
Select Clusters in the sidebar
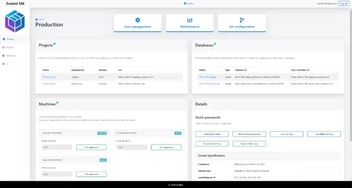(x=10, y=39)
